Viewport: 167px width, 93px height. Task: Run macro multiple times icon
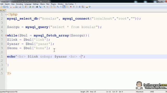pyautogui.click(x=80, y=7)
